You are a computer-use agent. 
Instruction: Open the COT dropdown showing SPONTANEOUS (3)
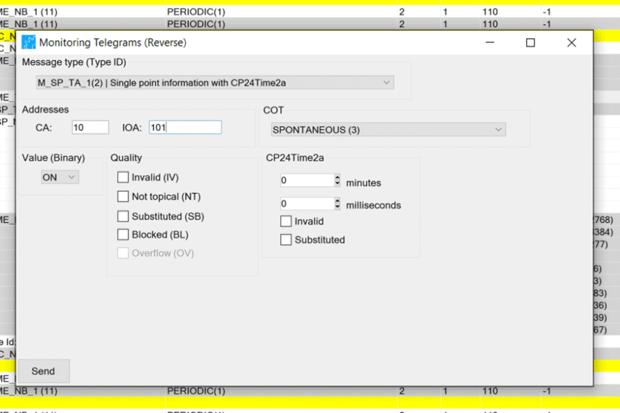point(388,129)
